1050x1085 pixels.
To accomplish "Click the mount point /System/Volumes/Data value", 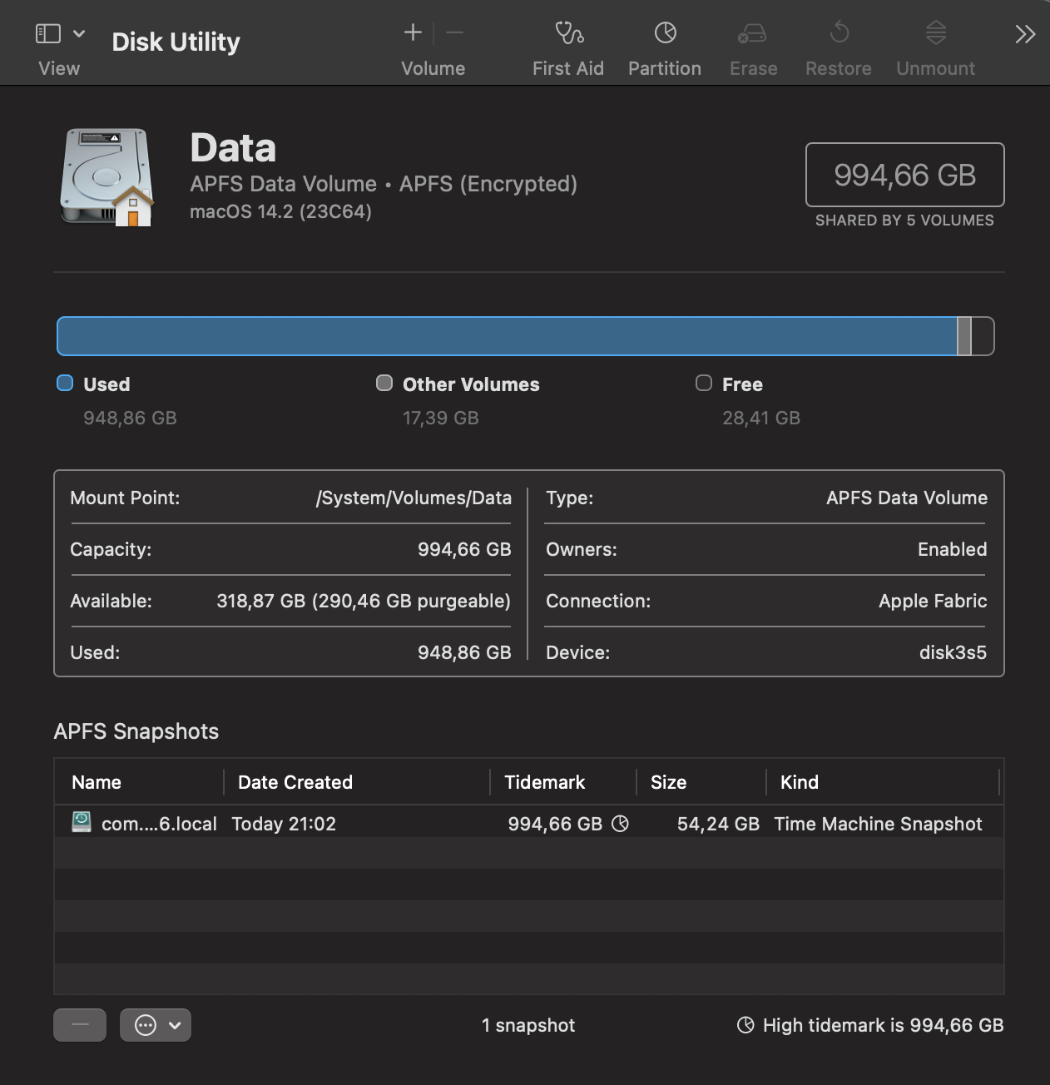I will (414, 498).
